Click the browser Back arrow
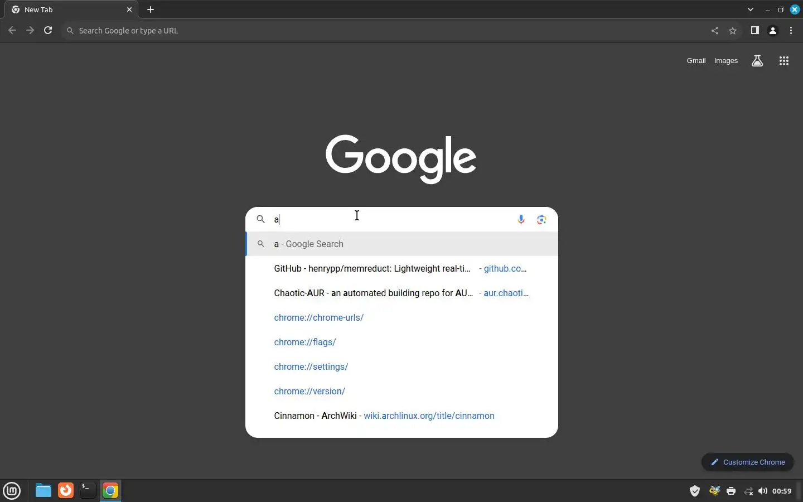Image resolution: width=803 pixels, height=502 pixels. [x=12, y=31]
